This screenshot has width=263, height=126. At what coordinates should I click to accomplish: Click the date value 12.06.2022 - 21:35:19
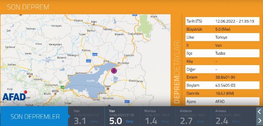click(235, 21)
